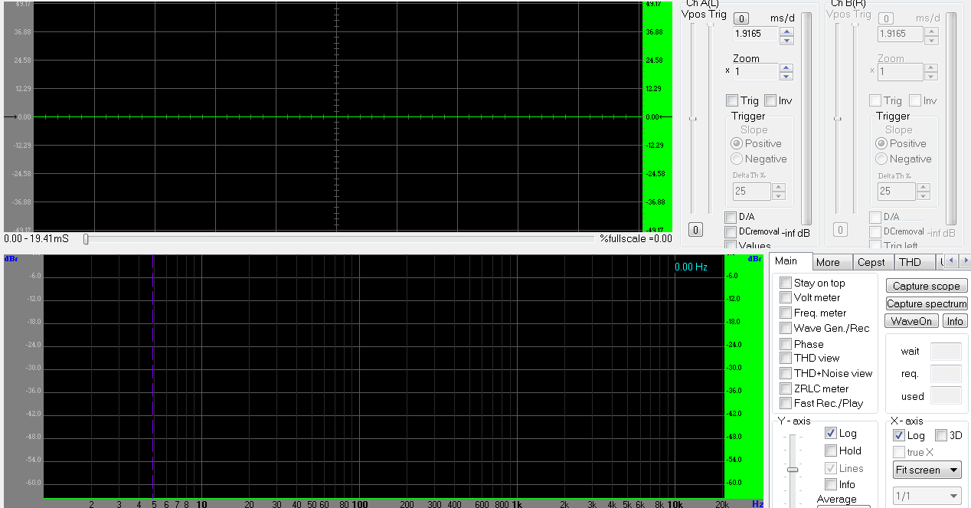Enable the Freq. meter checkbox
Screen dimensions: 971x508
click(786, 313)
